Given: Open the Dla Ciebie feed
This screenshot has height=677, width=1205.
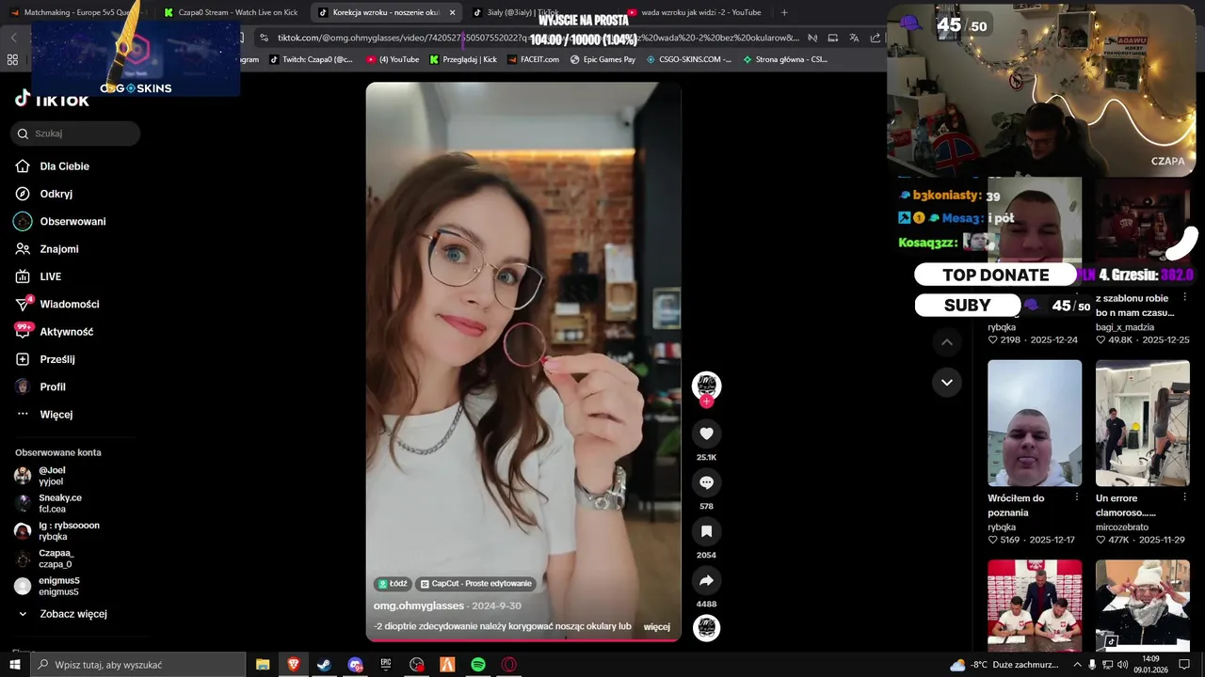Looking at the screenshot, I should click(64, 166).
